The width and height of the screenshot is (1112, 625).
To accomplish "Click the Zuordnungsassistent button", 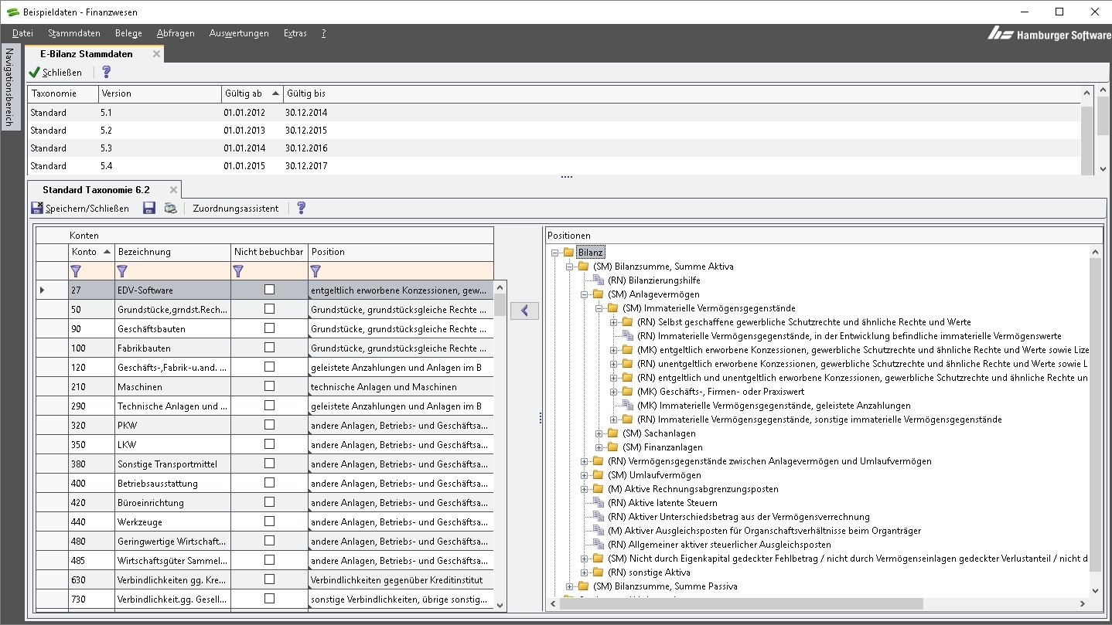I will pyautogui.click(x=236, y=208).
